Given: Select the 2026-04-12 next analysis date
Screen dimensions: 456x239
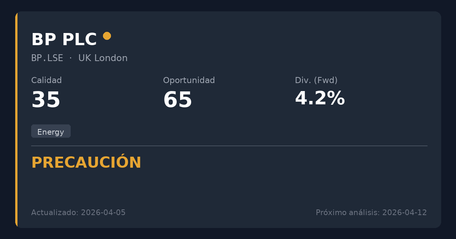Looking at the screenshot, I should point(404,212).
